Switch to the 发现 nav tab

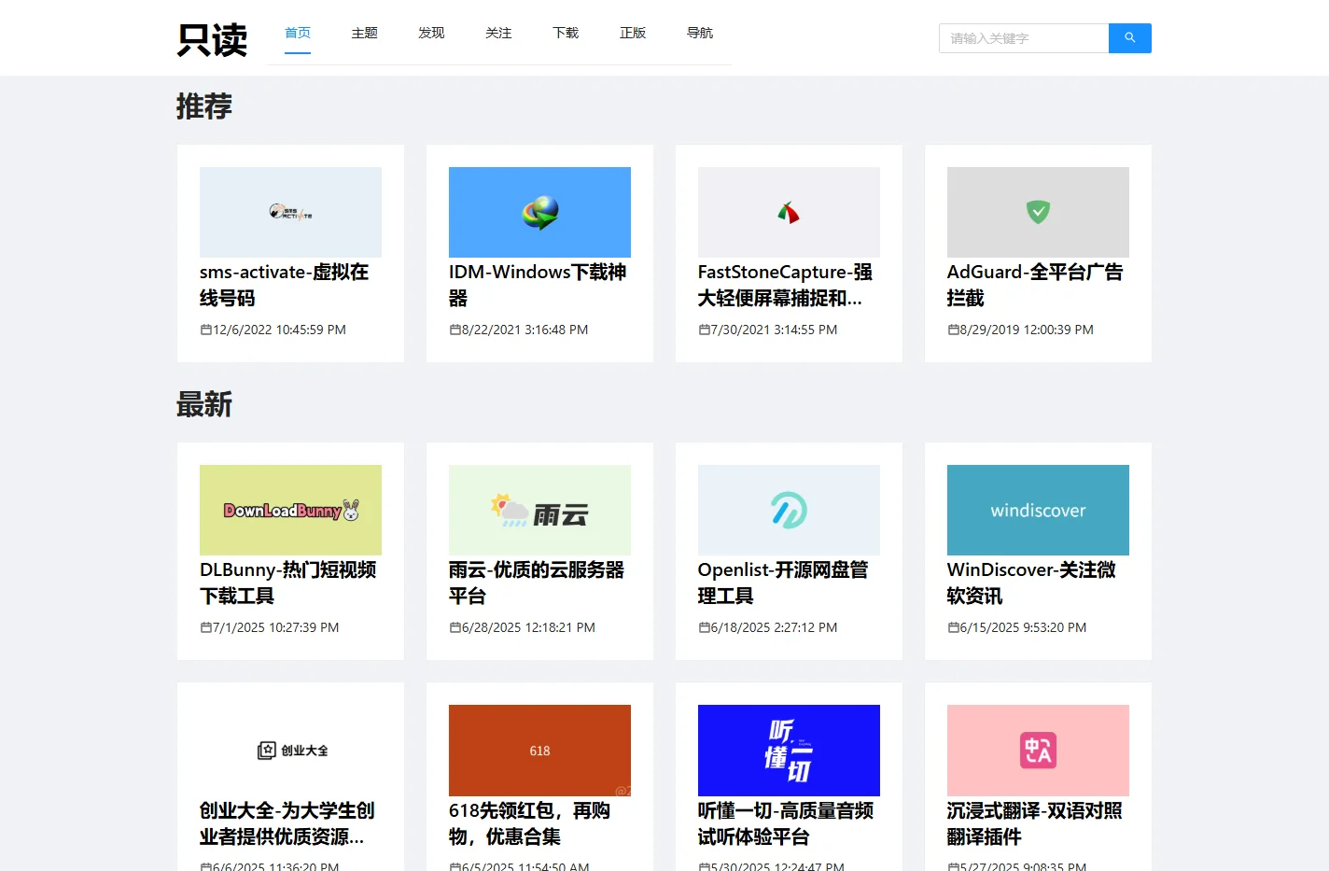pos(432,33)
